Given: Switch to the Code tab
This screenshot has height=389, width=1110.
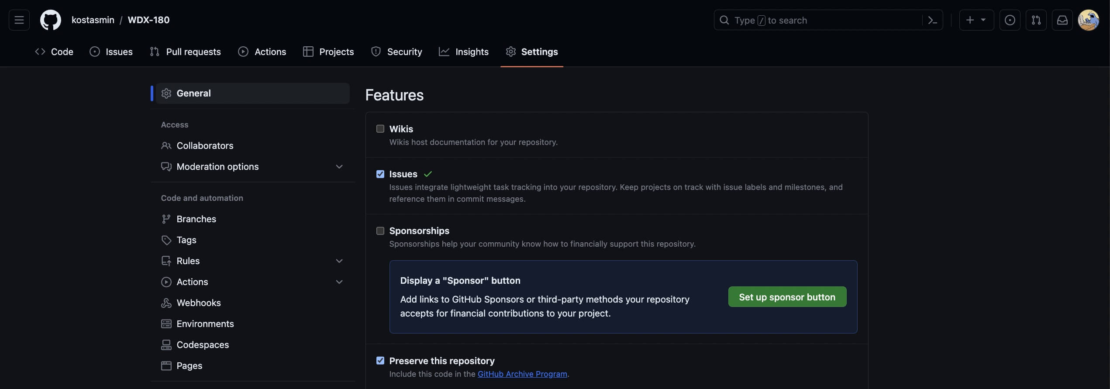Looking at the screenshot, I should [x=54, y=52].
